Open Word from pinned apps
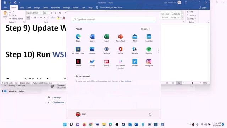The width and height of the screenshot is (227, 128). pyautogui.click(x=92, y=38)
